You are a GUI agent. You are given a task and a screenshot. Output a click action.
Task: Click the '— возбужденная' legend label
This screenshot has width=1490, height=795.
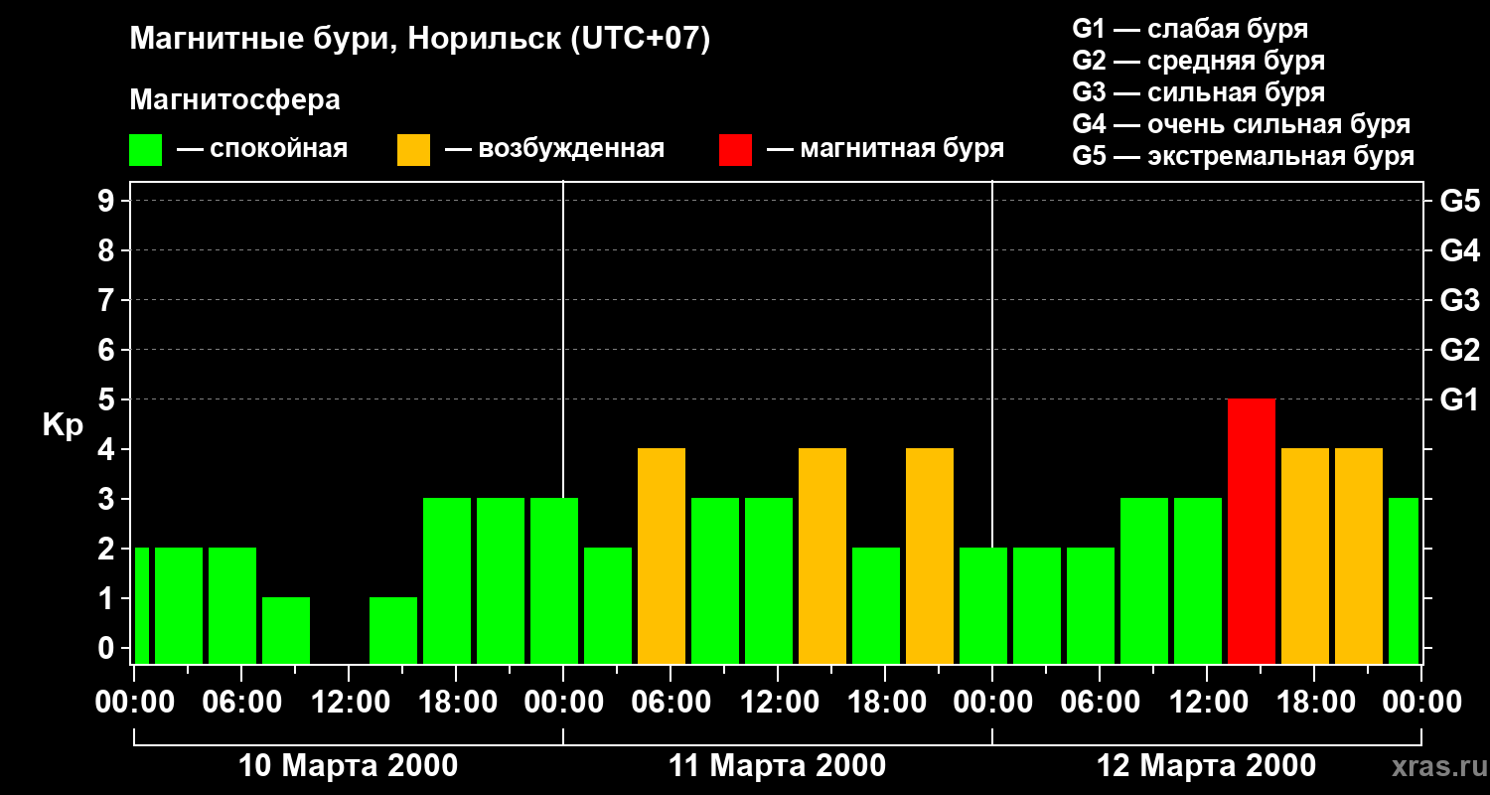coord(554,149)
